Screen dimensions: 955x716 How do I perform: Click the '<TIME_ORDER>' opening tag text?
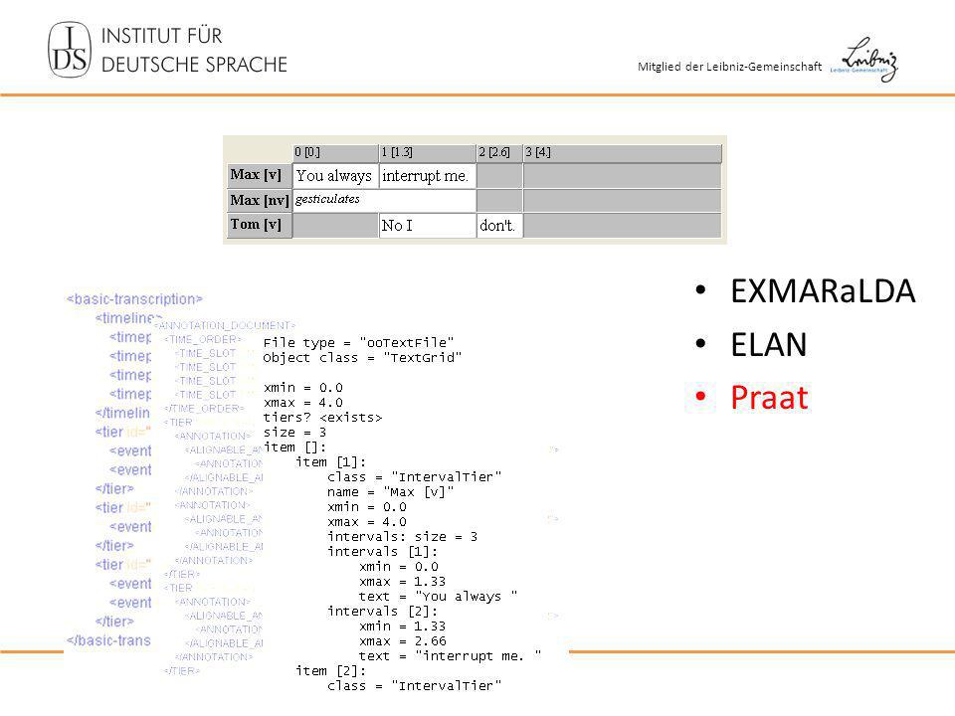point(203,339)
